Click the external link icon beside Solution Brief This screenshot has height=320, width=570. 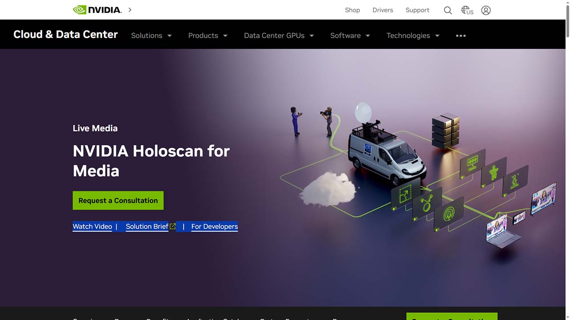[x=173, y=226]
